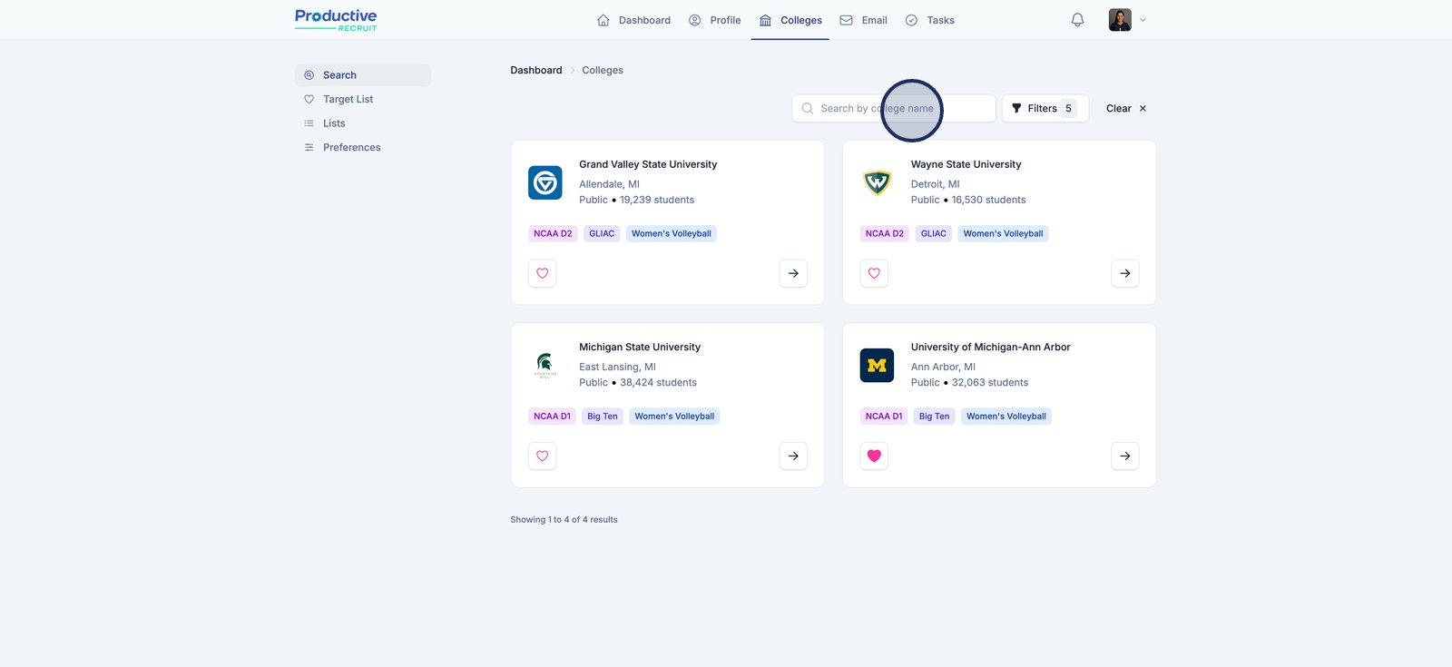Add Michigan State University to favorites
This screenshot has width=1452, height=667.
click(543, 456)
